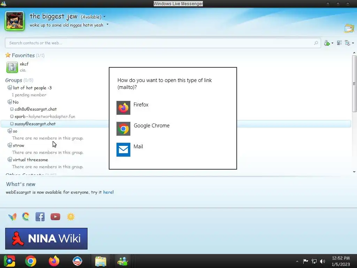Click the contact list vertical scrollbar

click(354, 84)
